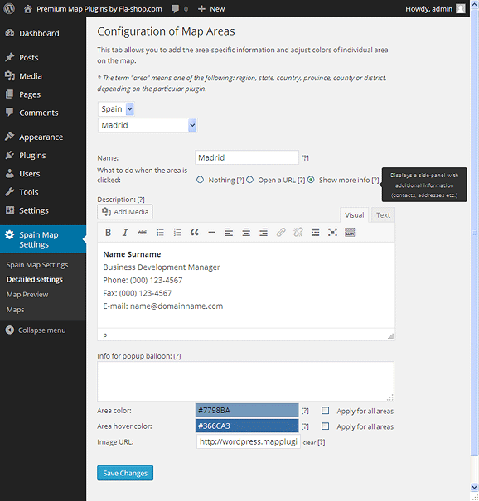Check Apply for all areas for hover color
479x501 pixels.
pyautogui.click(x=325, y=426)
